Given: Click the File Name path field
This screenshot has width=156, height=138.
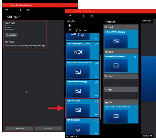Looking at the screenshot, I should (25, 46).
